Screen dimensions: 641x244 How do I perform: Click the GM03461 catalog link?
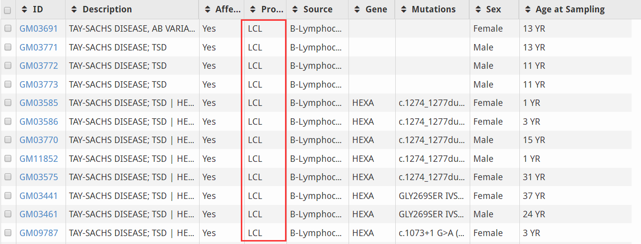[x=38, y=214]
